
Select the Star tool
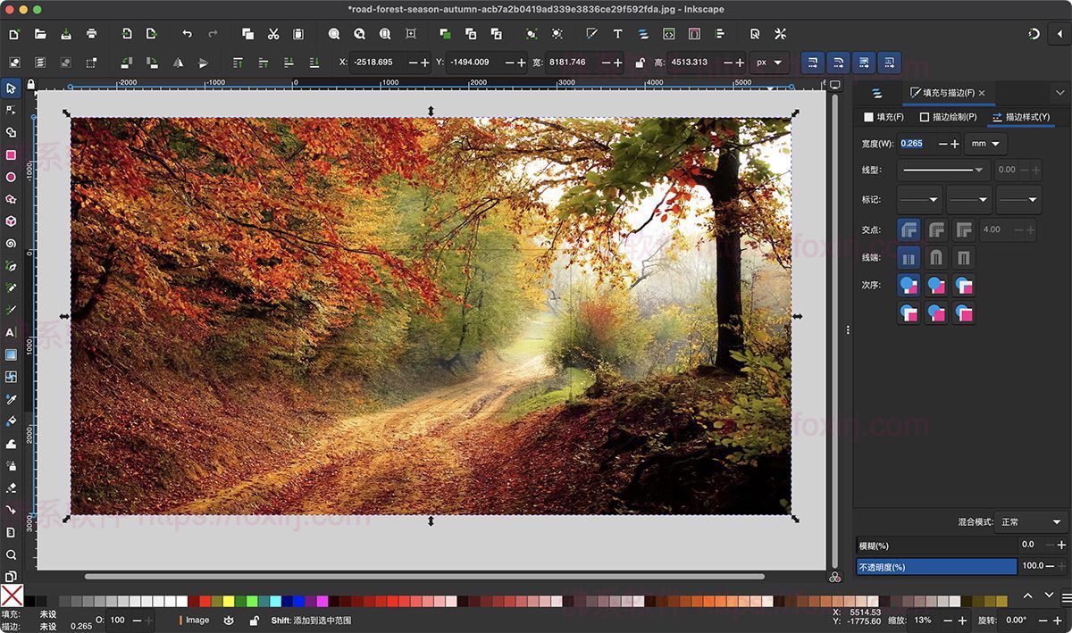coord(13,199)
